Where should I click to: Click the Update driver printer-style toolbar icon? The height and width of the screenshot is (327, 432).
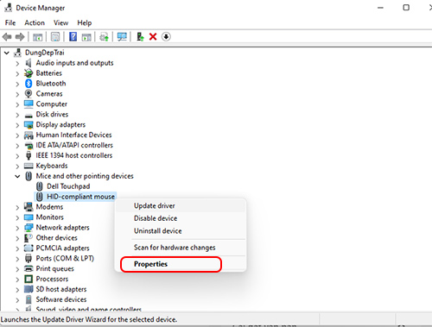pos(104,37)
